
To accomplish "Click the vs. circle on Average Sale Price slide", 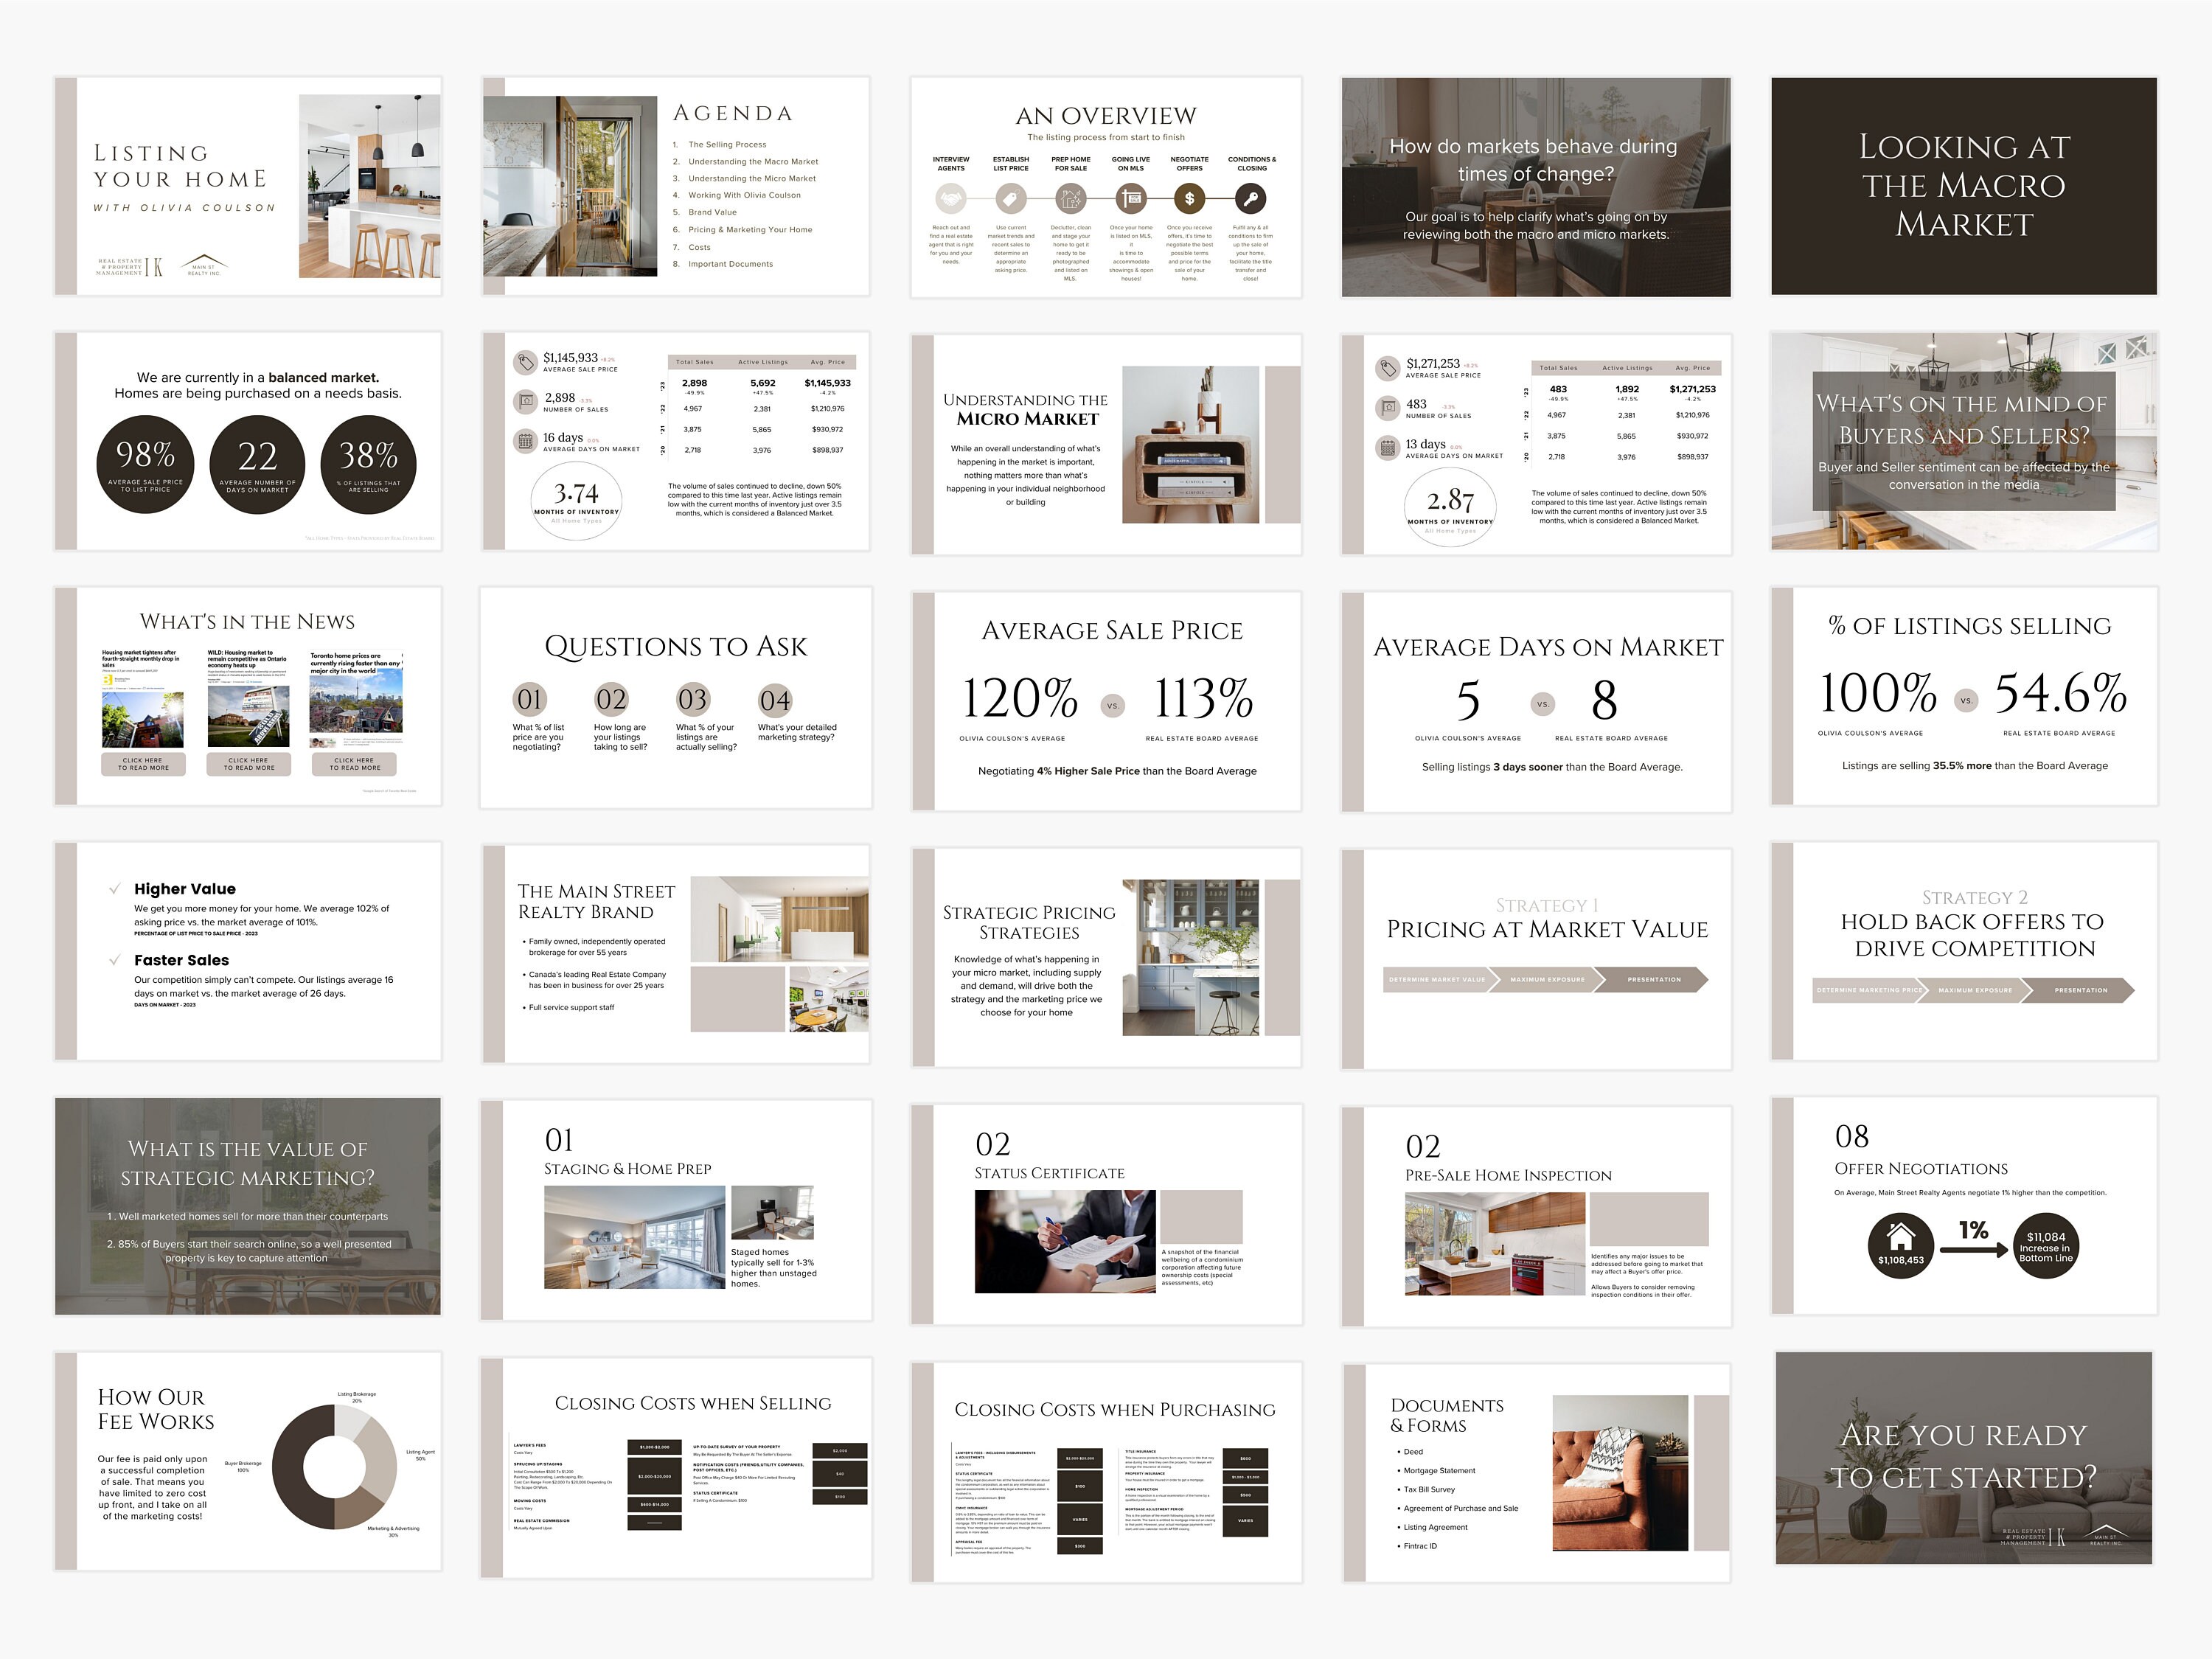I will pyautogui.click(x=1112, y=706).
